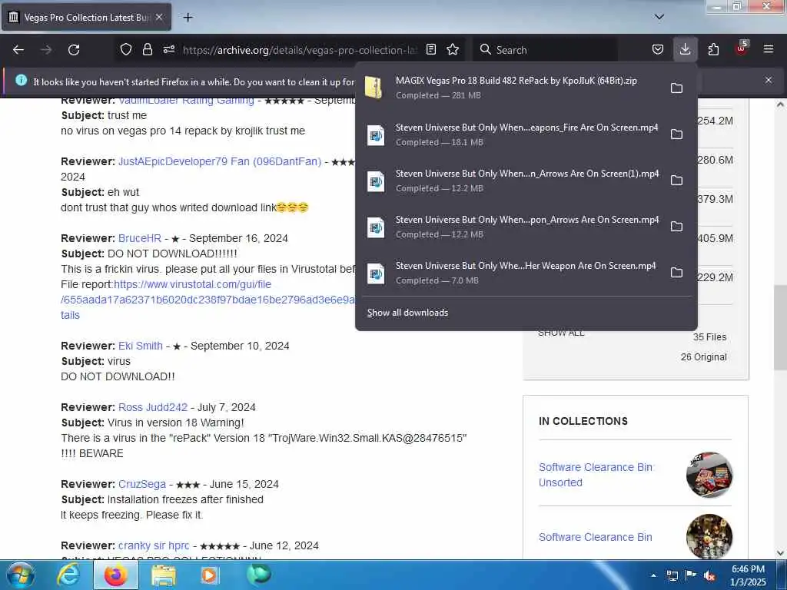Show MAGIX Vegas Pro zip in folder
The width and height of the screenshot is (787, 590).
pyautogui.click(x=676, y=88)
